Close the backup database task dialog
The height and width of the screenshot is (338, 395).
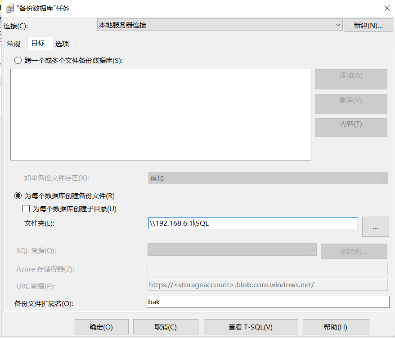387,8
